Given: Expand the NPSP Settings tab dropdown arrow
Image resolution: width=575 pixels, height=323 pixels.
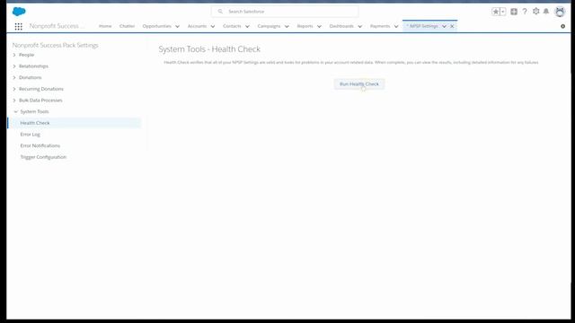Looking at the screenshot, I should (x=444, y=26).
